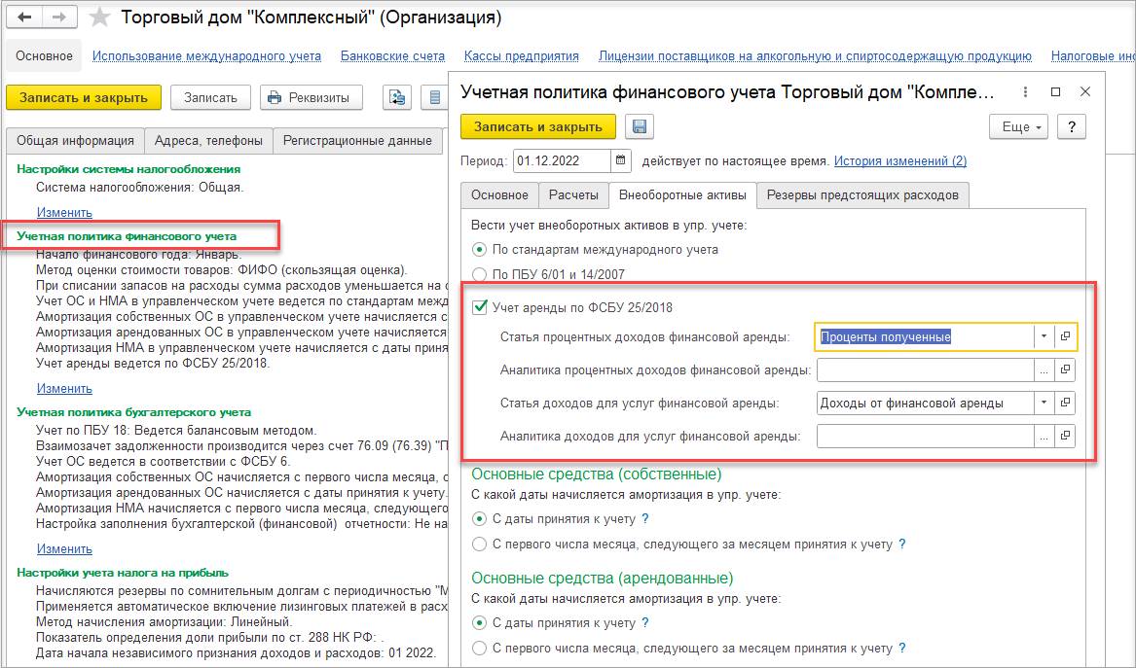Open Налоговые ин... link at the right edge
1136x668 pixels.
[1092, 55]
